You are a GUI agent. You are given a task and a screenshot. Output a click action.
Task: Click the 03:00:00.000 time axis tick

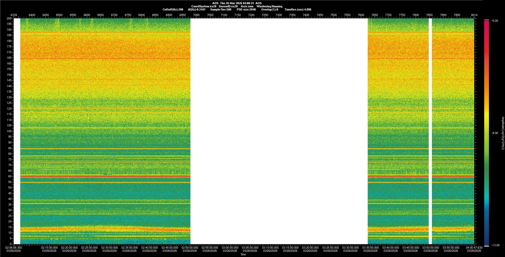tap(230, 248)
